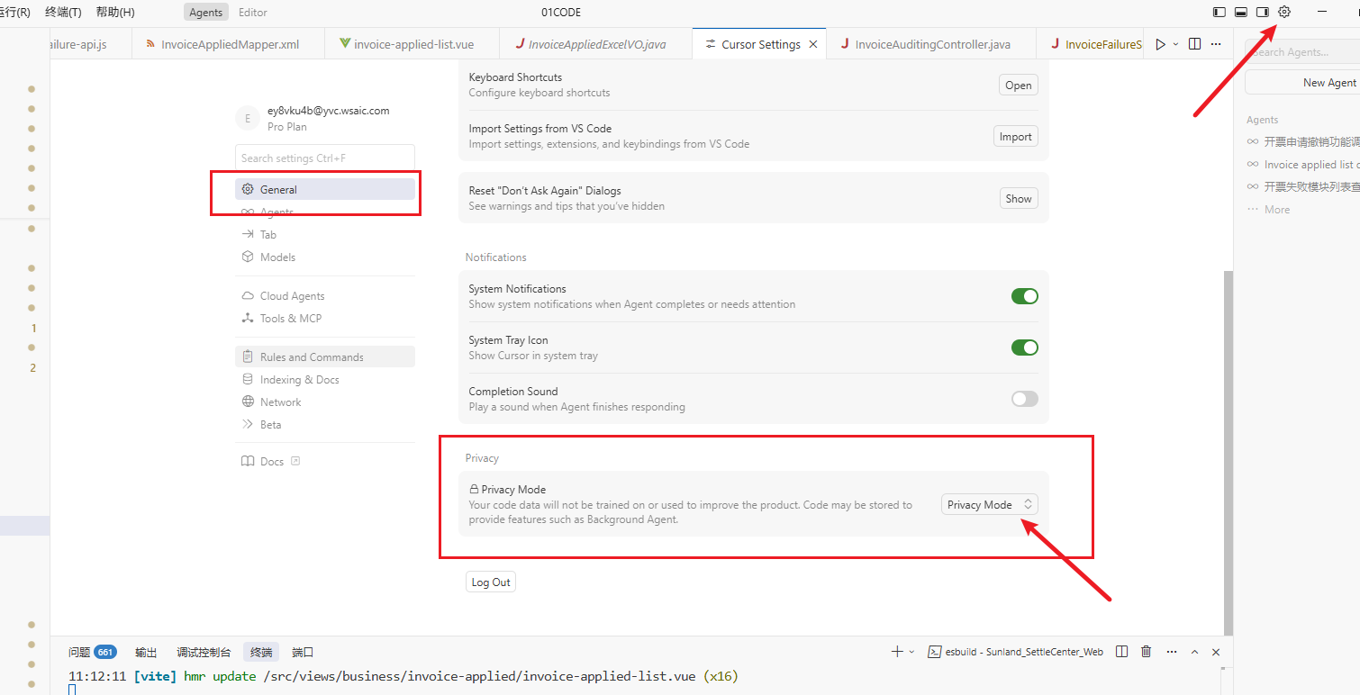Switch to InvoiceAppliedExcelVO.java tab
This screenshot has width=1360, height=695.
(x=596, y=44)
